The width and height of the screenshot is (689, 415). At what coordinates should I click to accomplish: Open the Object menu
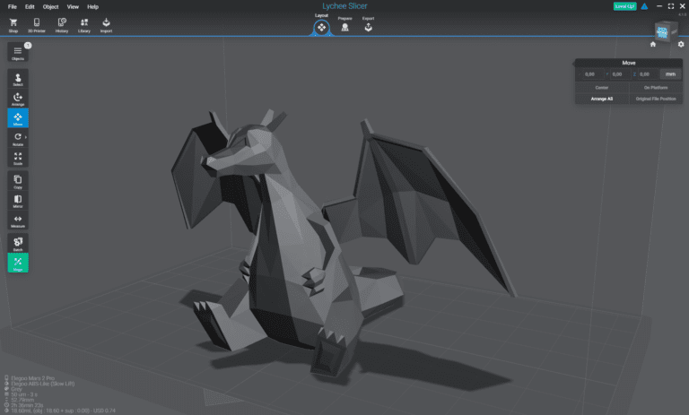point(50,6)
